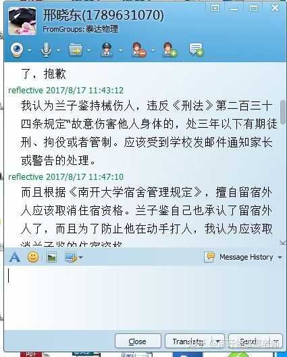Screen dimensions: 287x357
Task: Open the Message History panel
Action: coord(243,258)
